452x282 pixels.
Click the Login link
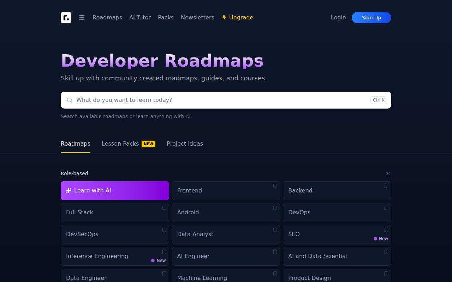pyautogui.click(x=338, y=18)
